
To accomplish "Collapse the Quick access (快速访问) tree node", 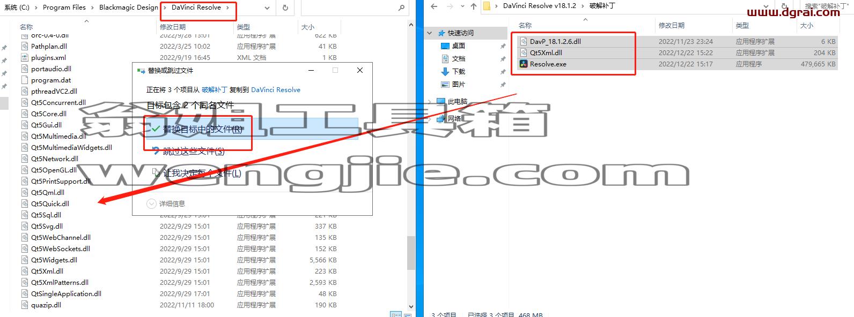I will (430, 33).
